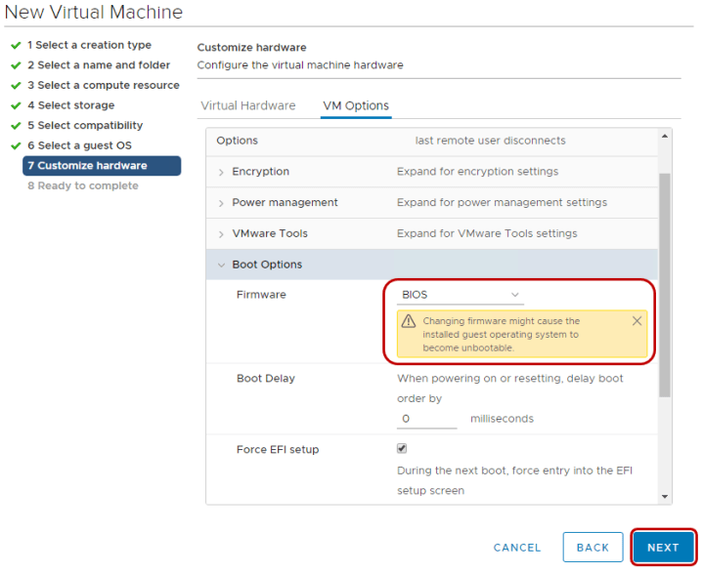Click green checkmark beside Select storage
This screenshot has height=573, width=703.
(x=16, y=105)
